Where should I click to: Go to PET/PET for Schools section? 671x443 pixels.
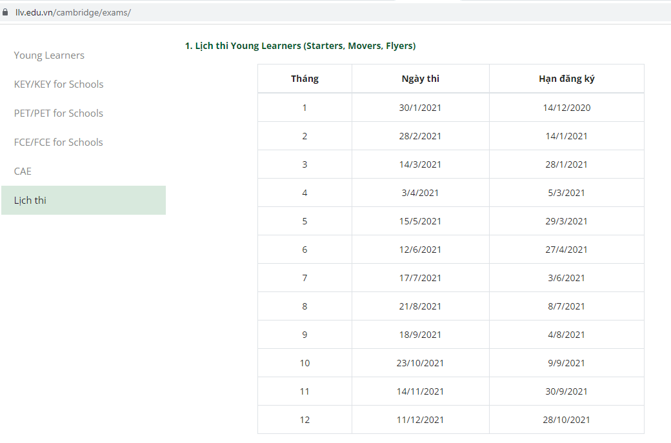click(59, 113)
